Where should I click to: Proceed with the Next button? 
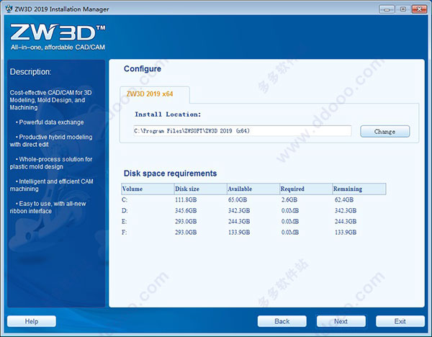coord(341,321)
